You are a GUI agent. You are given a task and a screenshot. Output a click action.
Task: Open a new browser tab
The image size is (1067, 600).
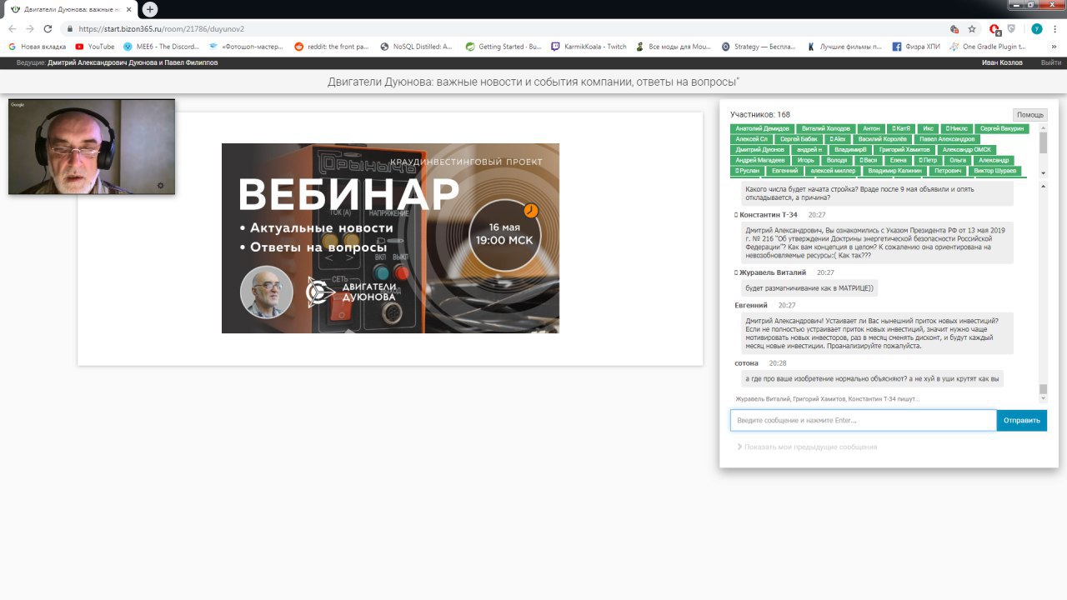[x=150, y=9]
